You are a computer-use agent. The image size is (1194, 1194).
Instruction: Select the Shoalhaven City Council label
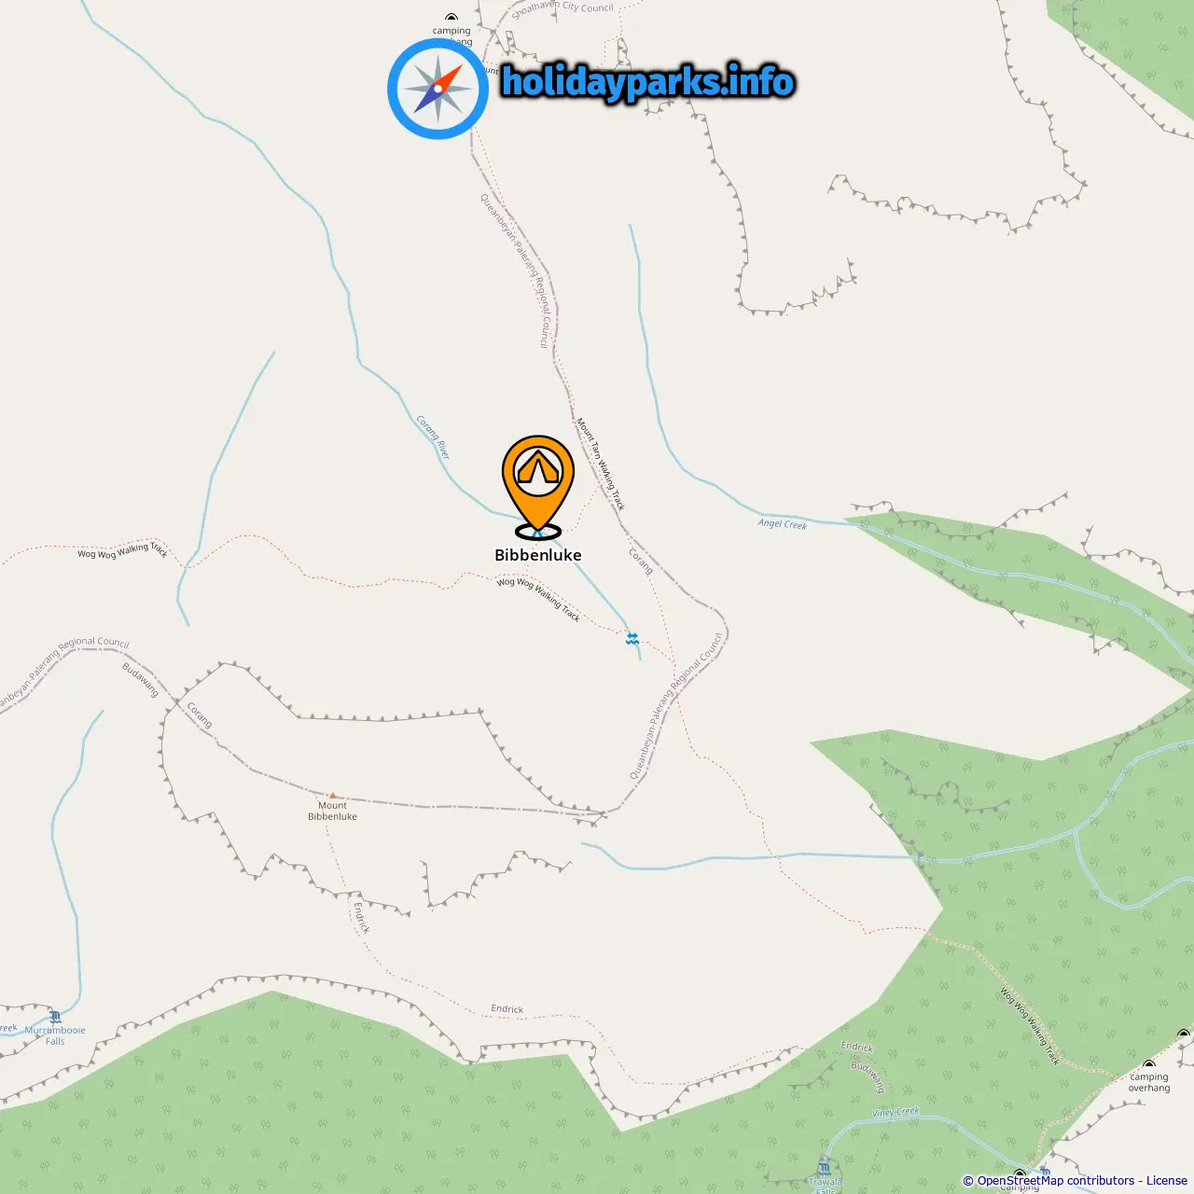pyautogui.click(x=562, y=8)
